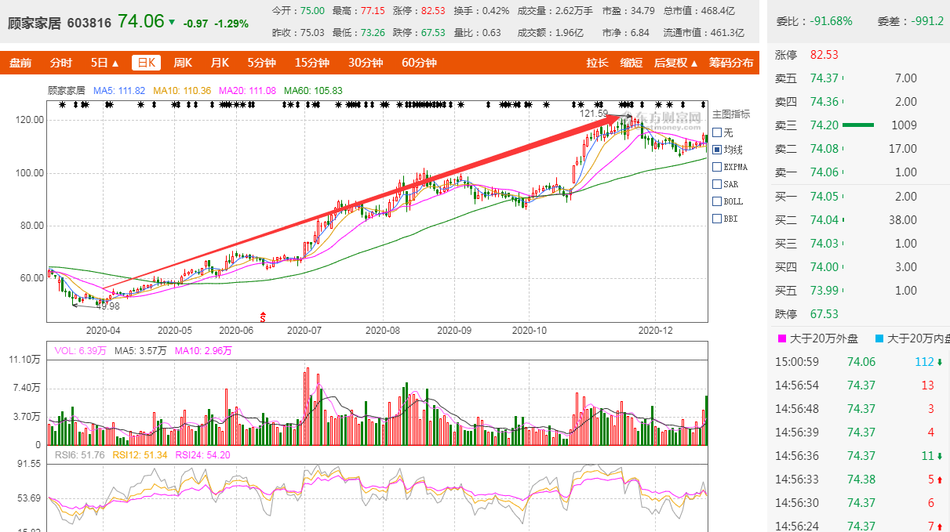Expand the 5日 period dropdown

[x=105, y=63]
